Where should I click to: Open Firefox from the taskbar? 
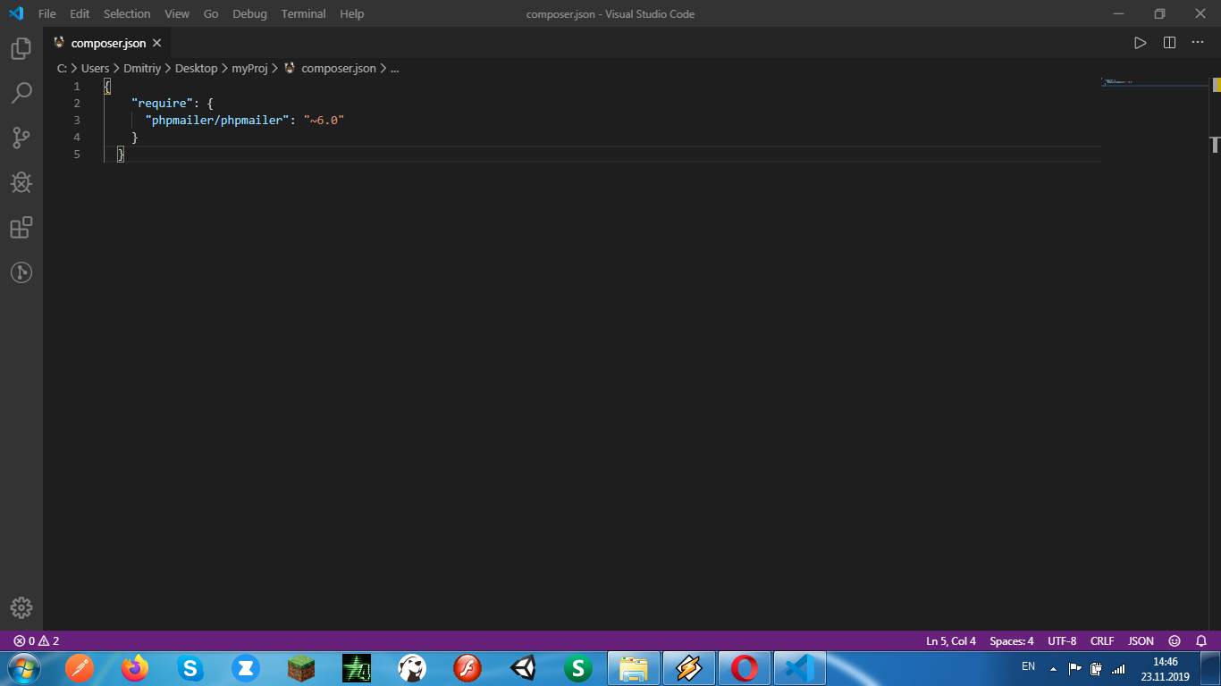(134, 667)
